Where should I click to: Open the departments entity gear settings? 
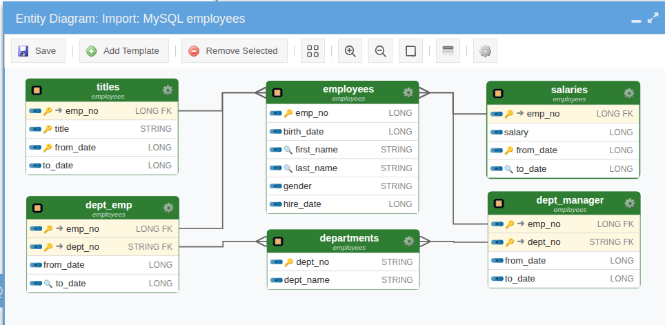tap(409, 241)
